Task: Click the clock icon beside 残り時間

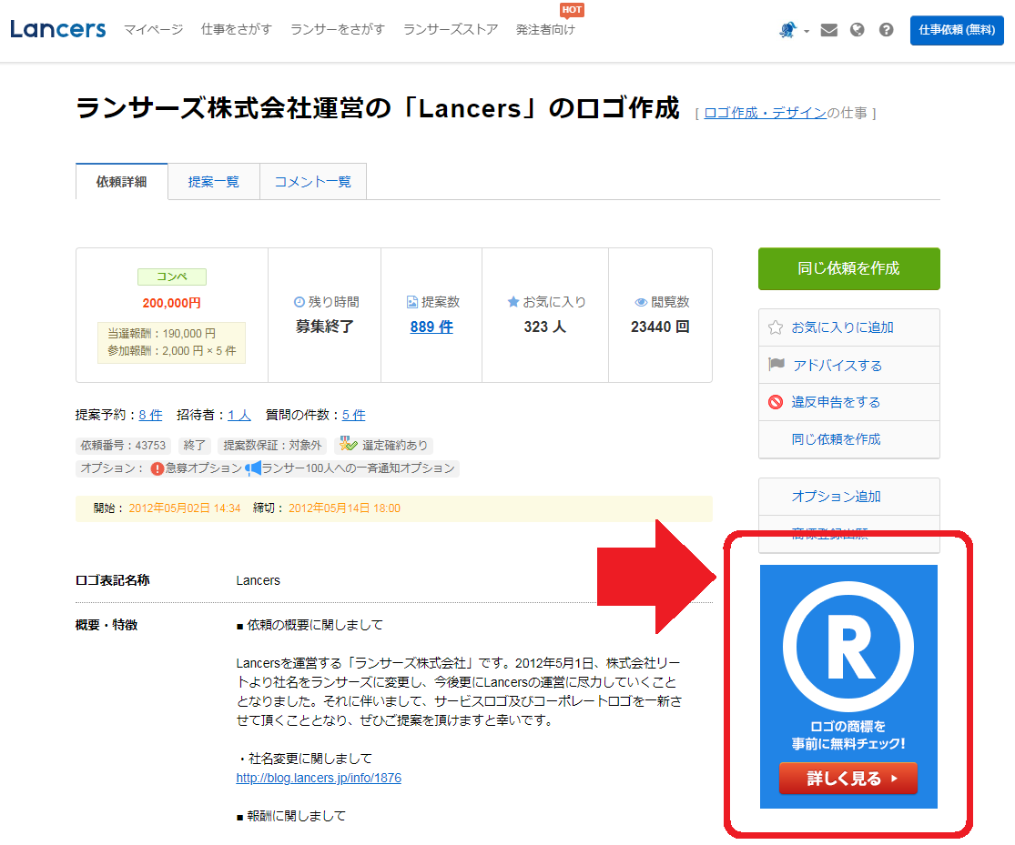Action: tap(299, 302)
